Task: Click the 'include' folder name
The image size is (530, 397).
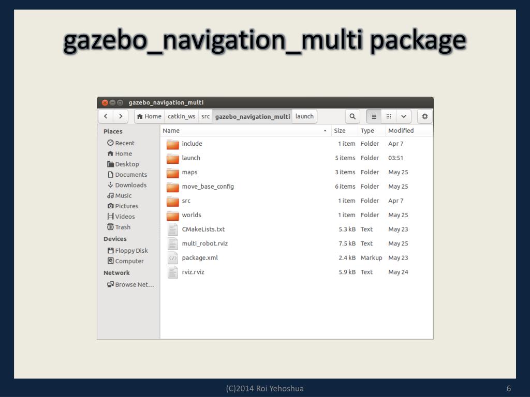Action: (192, 144)
